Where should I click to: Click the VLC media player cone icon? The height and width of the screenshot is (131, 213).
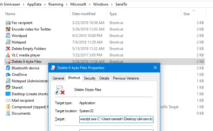tap(8, 55)
